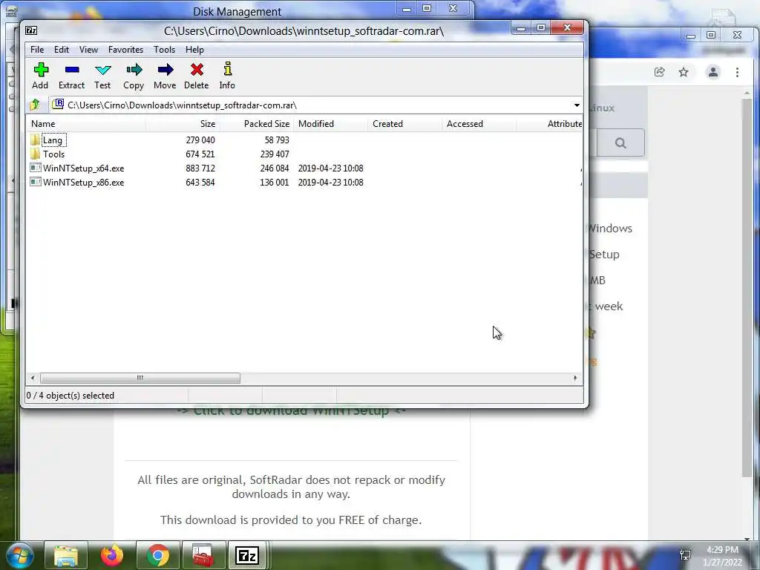
Task: Sort by the Accessed column header
Action: coord(479,124)
